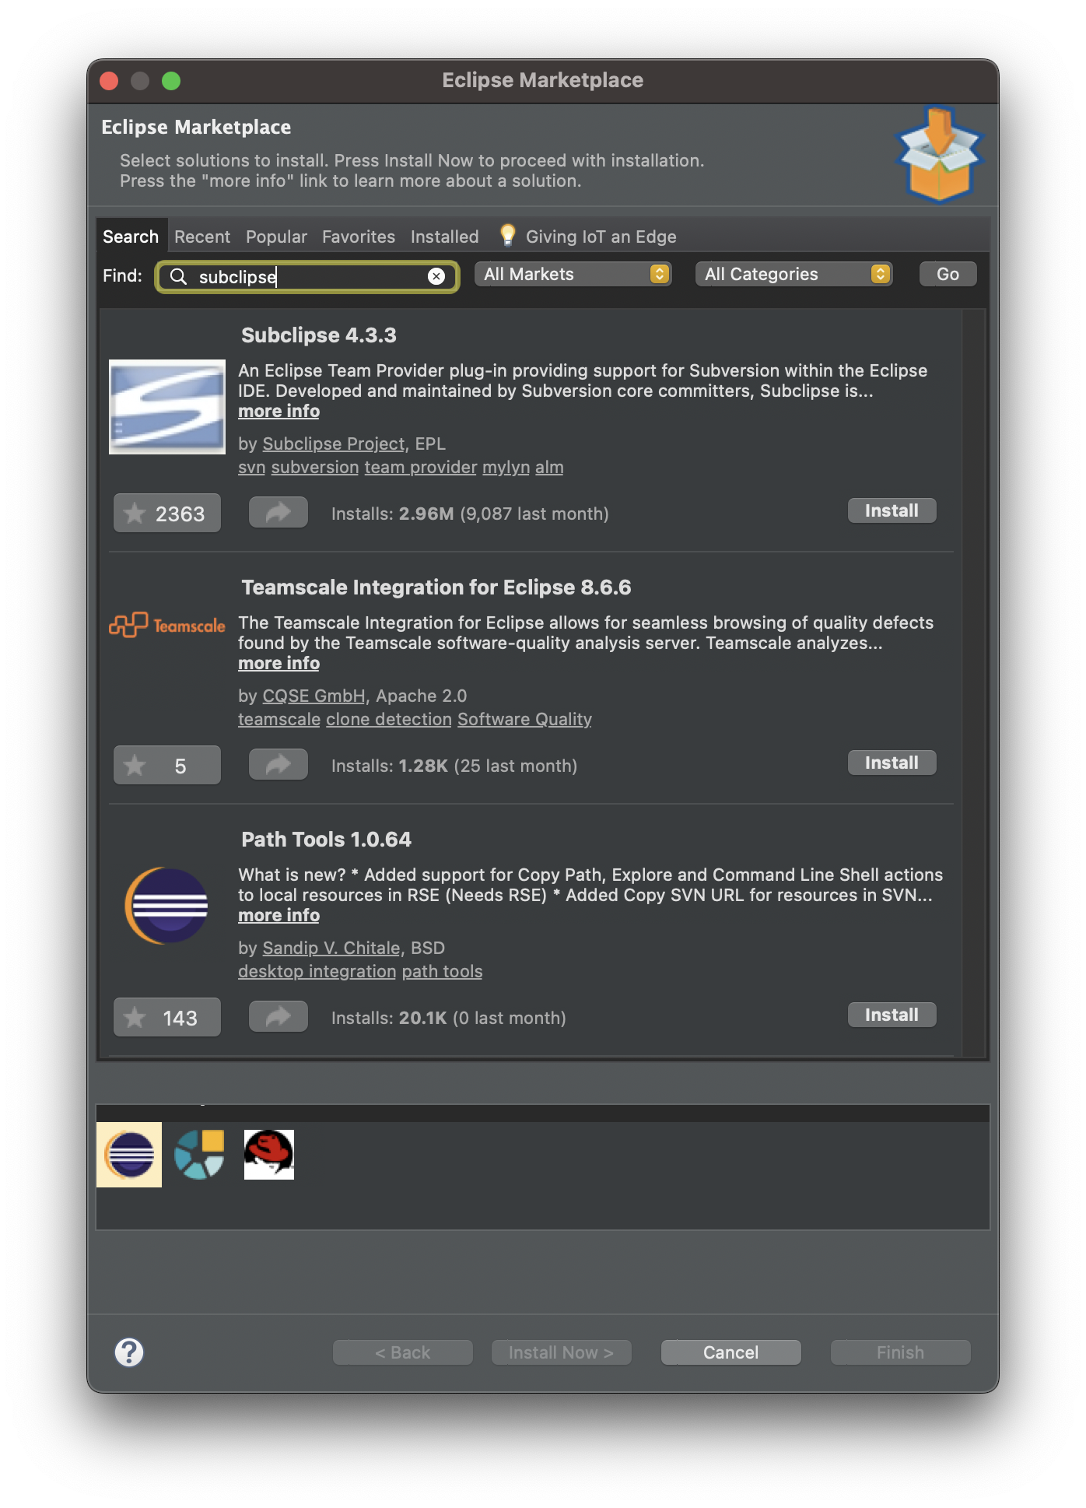Viewport: 1086px width, 1508px height.
Task: Favorite Subclipse using the 2363 star button
Action: pyautogui.click(x=167, y=514)
